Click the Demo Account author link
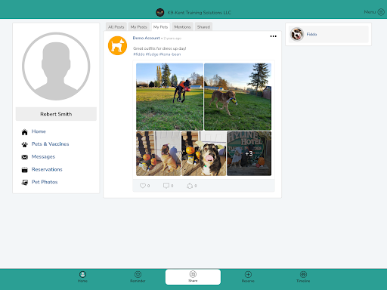387x290 pixels. [146, 38]
